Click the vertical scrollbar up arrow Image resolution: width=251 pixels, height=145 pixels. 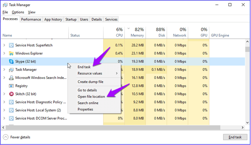247,42
